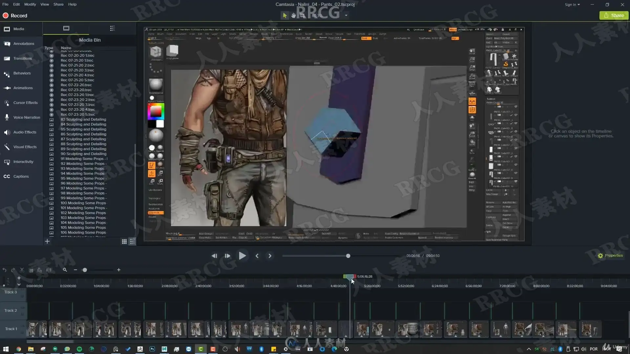
Task: Click the Library list tab icon
Action: [x=113, y=29]
